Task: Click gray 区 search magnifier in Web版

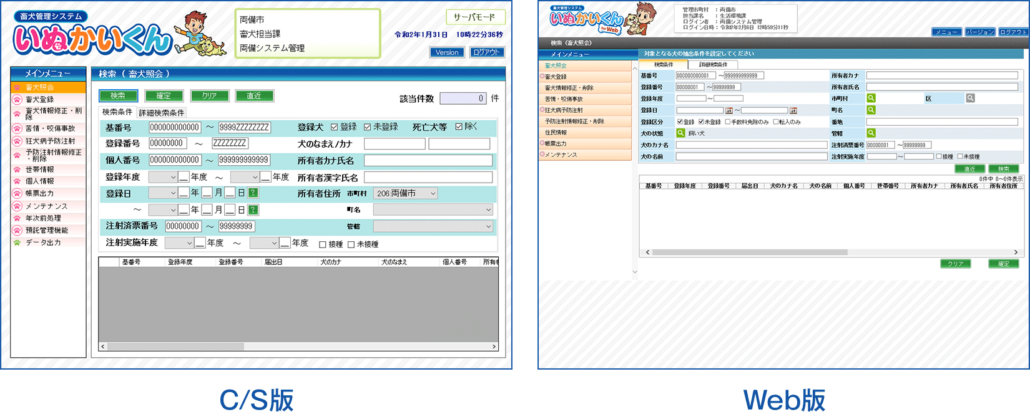Action: coord(970,98)
